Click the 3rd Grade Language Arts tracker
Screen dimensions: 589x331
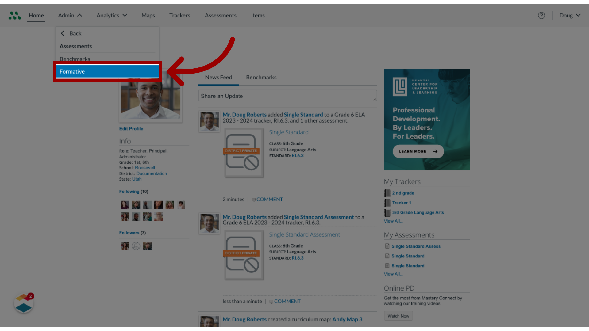tap(418, 212)
